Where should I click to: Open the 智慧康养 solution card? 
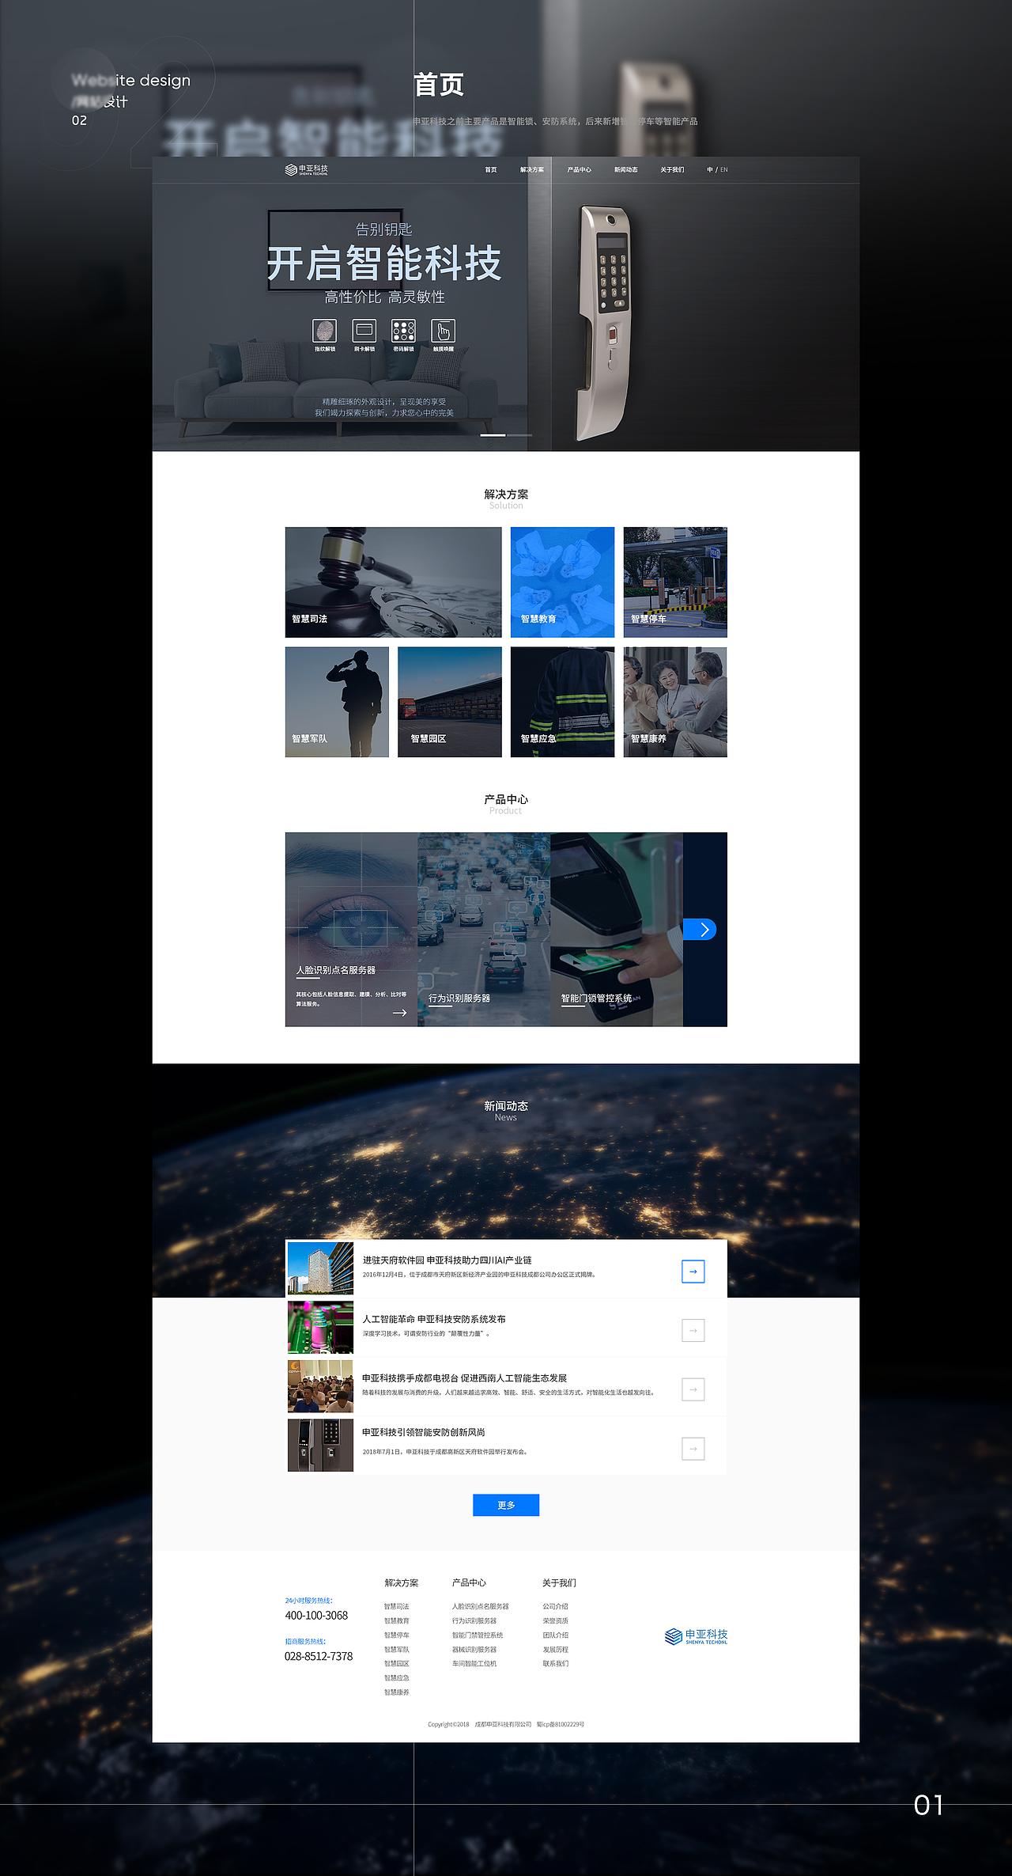(675, 702)
